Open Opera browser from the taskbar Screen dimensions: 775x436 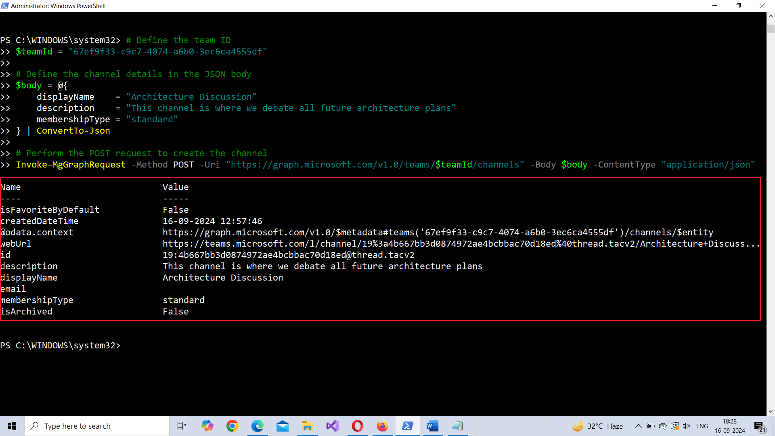(357, 426)
